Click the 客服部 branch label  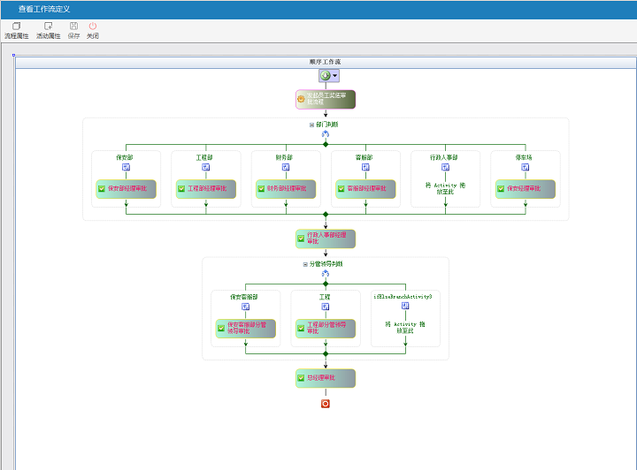coord(364,157)
